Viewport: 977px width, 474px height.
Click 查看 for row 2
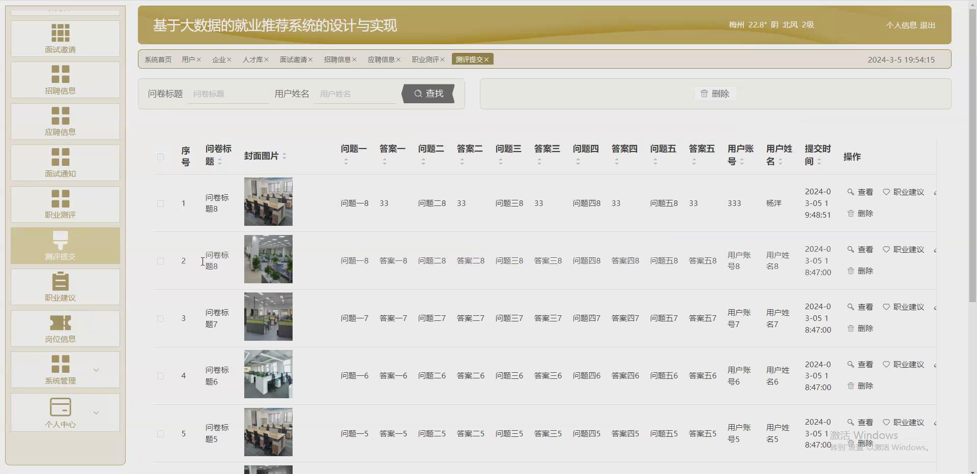click(860, 250)
